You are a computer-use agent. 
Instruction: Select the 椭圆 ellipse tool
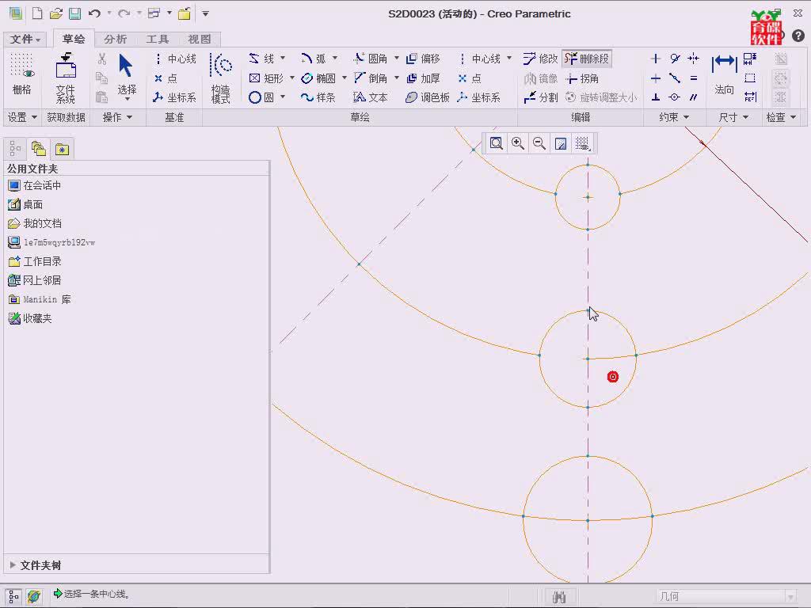(x=318, y=78)
